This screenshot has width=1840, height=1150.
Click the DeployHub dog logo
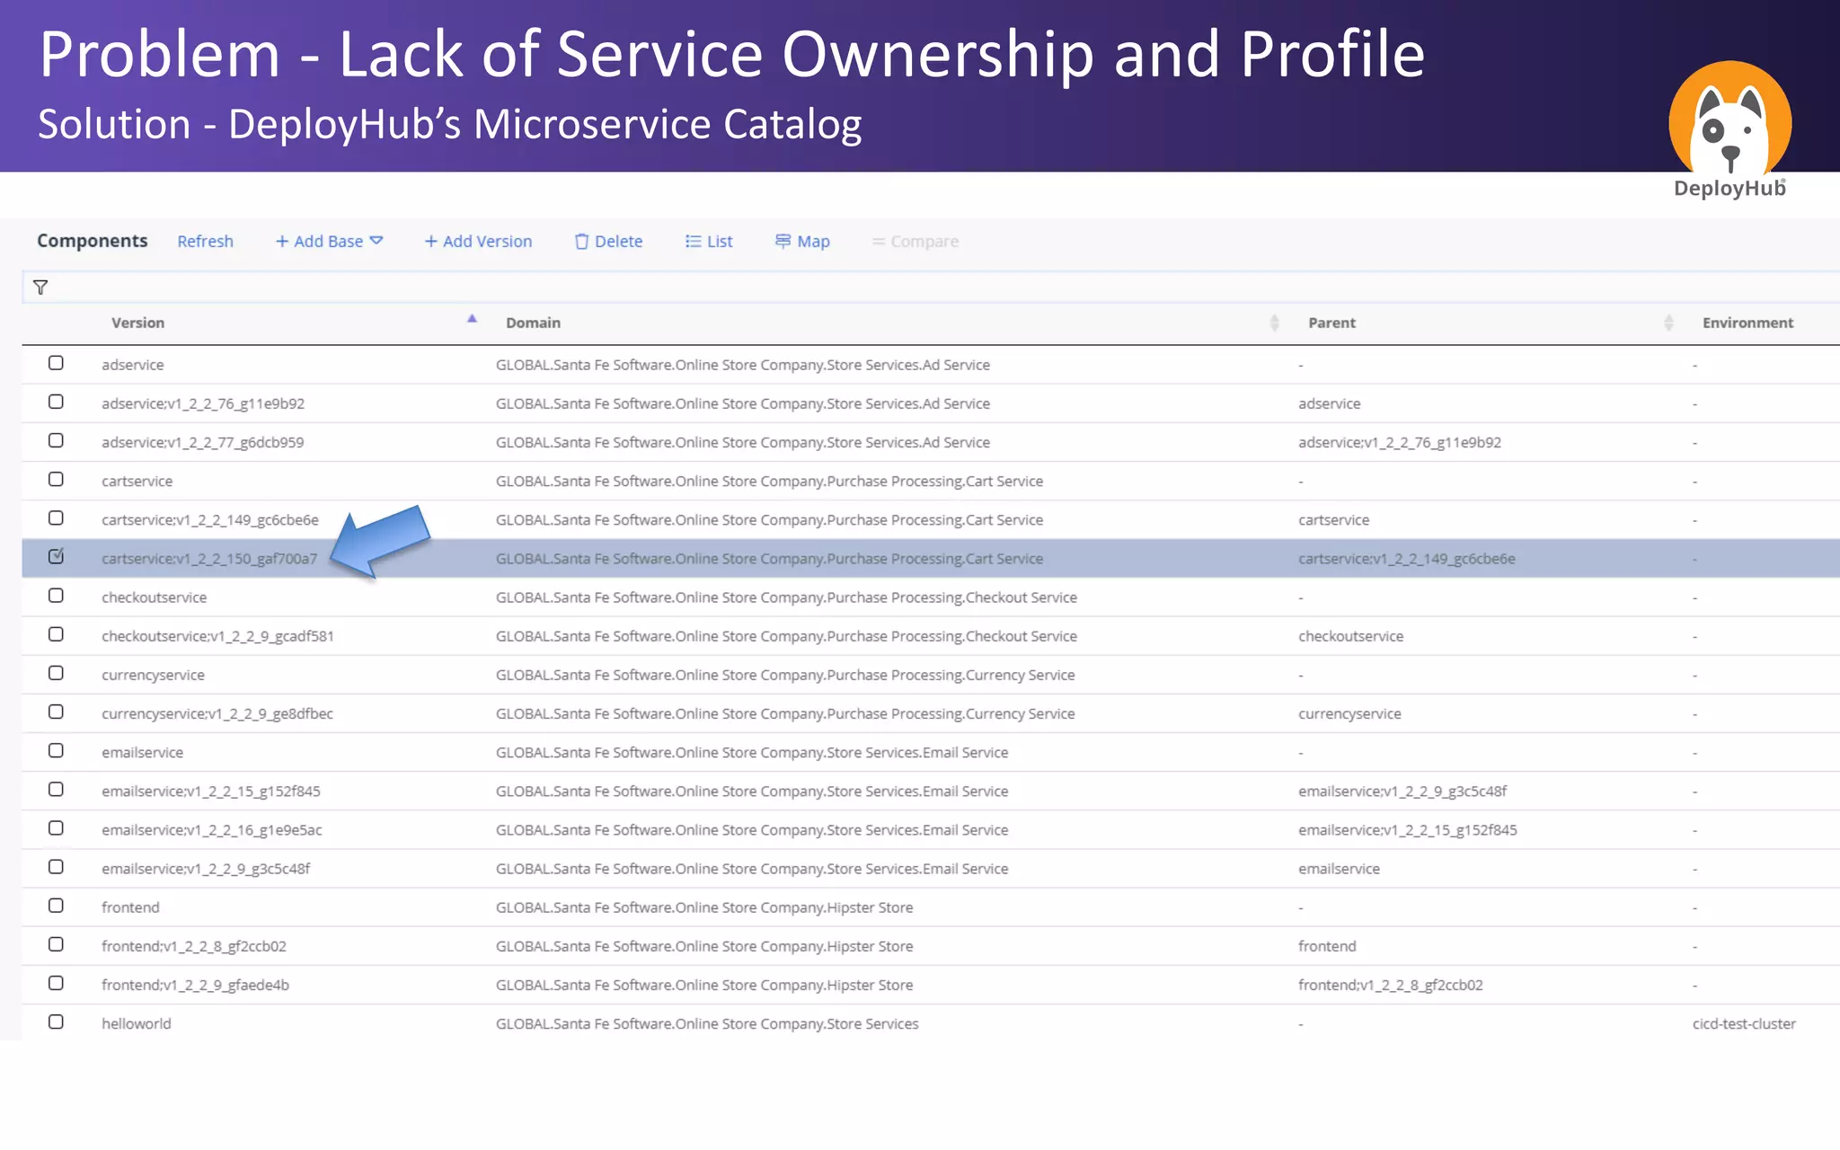point(1729,119)
